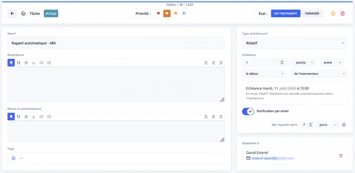Open the Jours reminder unit dropdown
The width and height of the screenshot is (355, 173).
pos(328,125)
